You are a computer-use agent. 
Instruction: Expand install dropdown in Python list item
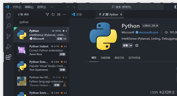(65, 39)
